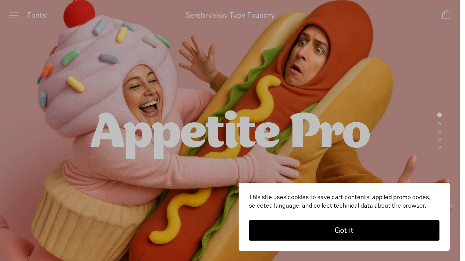Click the raised open hand above the hot dog bun
The width and height of the screenshot is (465, 261).
coord(198,58)
